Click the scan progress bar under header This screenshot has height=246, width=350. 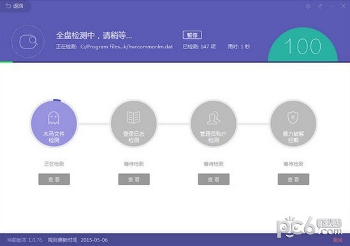(x=175, y=62)
